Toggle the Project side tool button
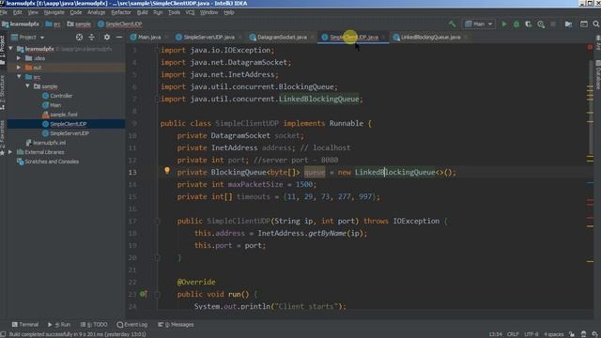The height and width of the screenshot is (338, 601). 3,50
